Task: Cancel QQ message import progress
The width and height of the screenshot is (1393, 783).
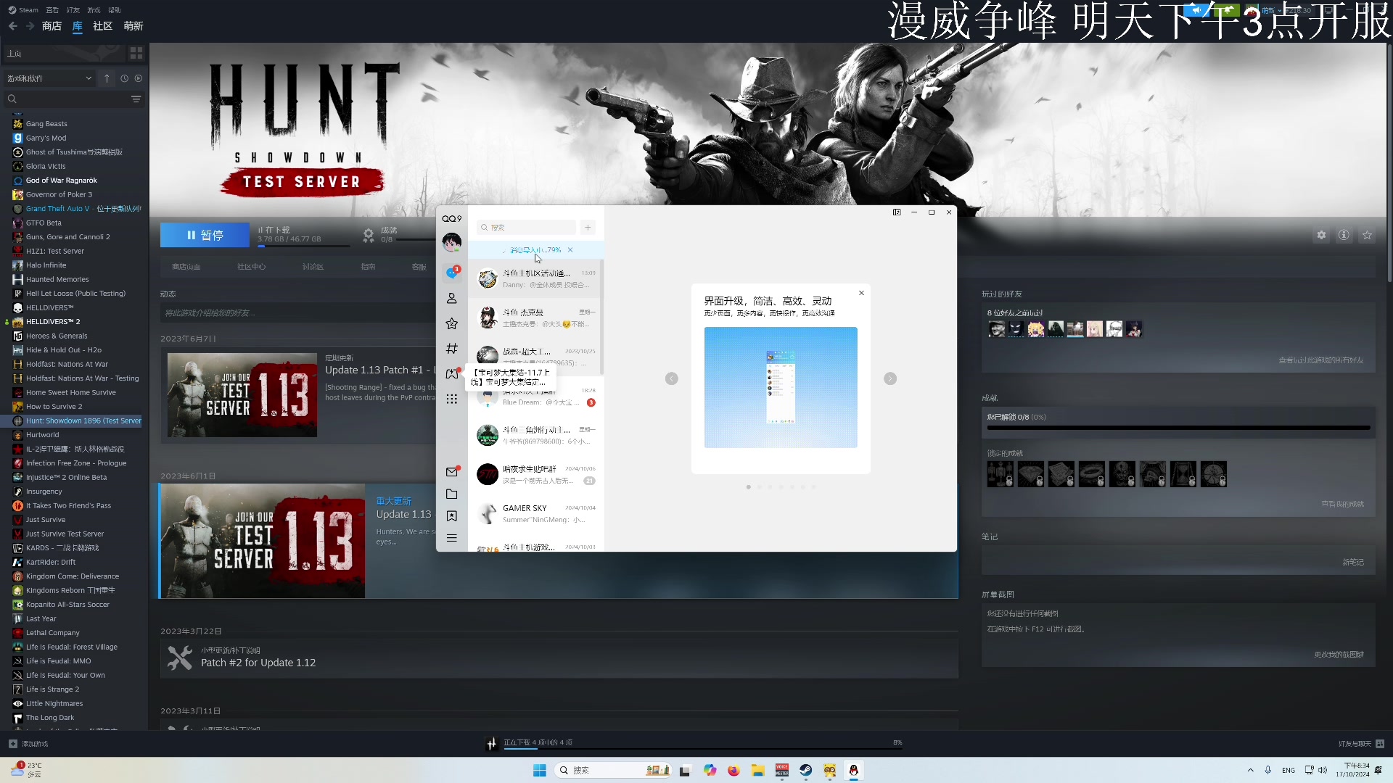Action: tap(570, 250)
